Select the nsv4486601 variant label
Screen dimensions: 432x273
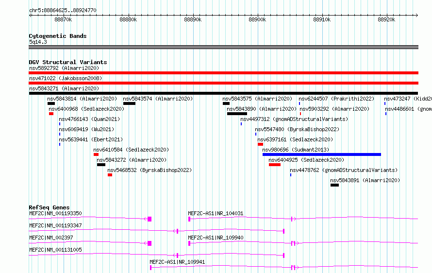(408, 109)
